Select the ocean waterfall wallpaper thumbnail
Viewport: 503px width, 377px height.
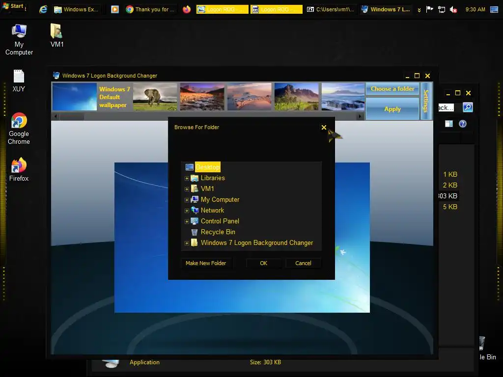[343, 97]
